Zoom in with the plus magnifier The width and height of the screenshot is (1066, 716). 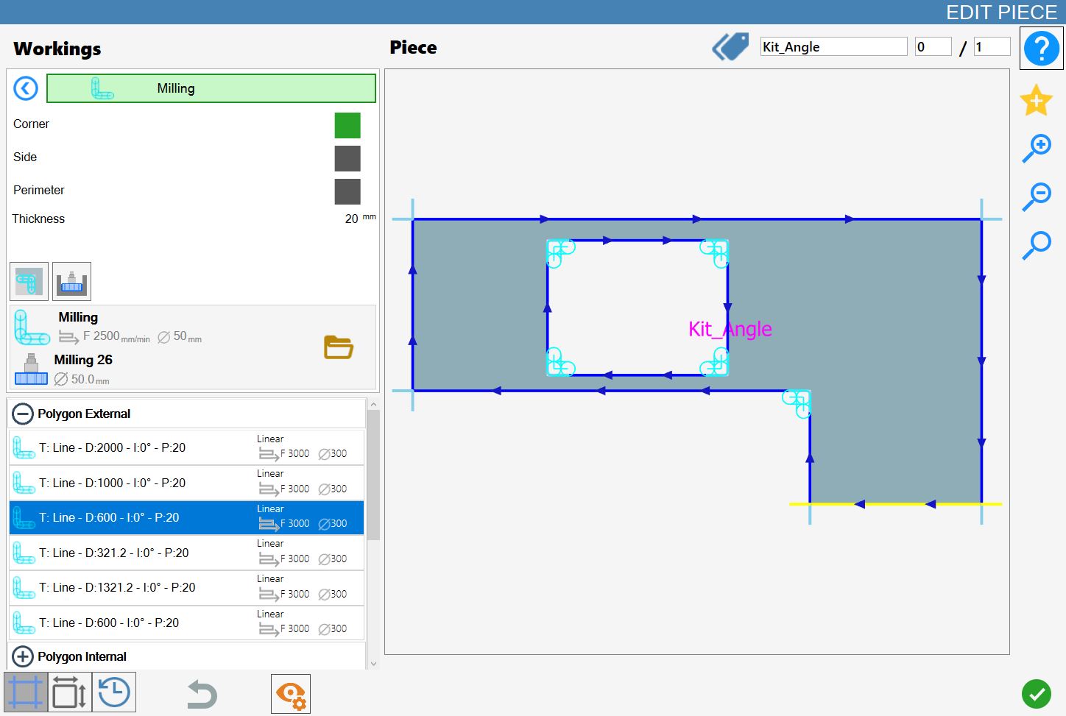[x=1037, y=148]
